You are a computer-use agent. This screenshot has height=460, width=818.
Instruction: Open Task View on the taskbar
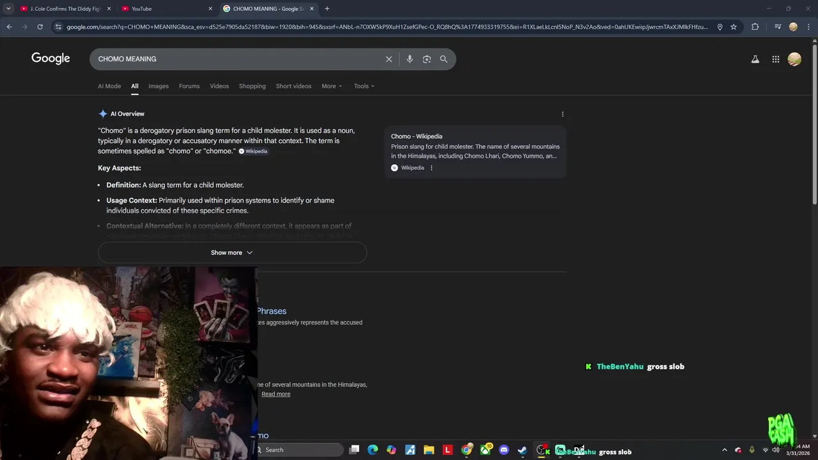pos(355,450)
